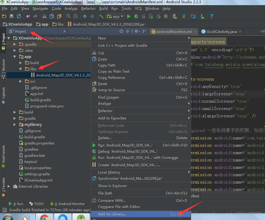Click the Find magnifier toolbar icon
The image size is (265, 220).
point(68,16)
